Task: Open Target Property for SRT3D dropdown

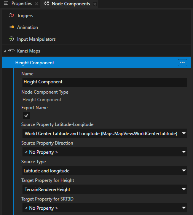Action: click(105, 208)
